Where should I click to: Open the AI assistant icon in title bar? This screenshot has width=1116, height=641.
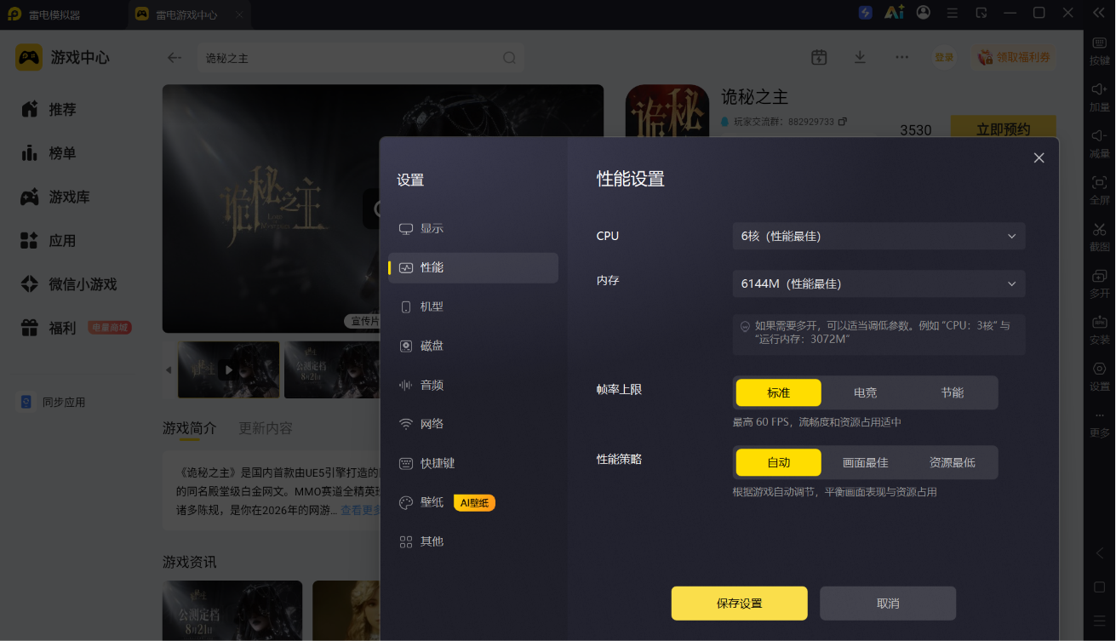894,13
